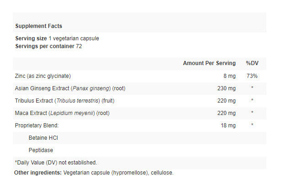Click the 230 mg ginseng amount
This screenshot has width=289, height=186.
pos(226,88)
